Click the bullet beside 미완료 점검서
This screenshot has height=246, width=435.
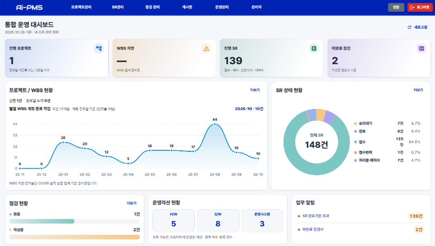pos(299,229)
